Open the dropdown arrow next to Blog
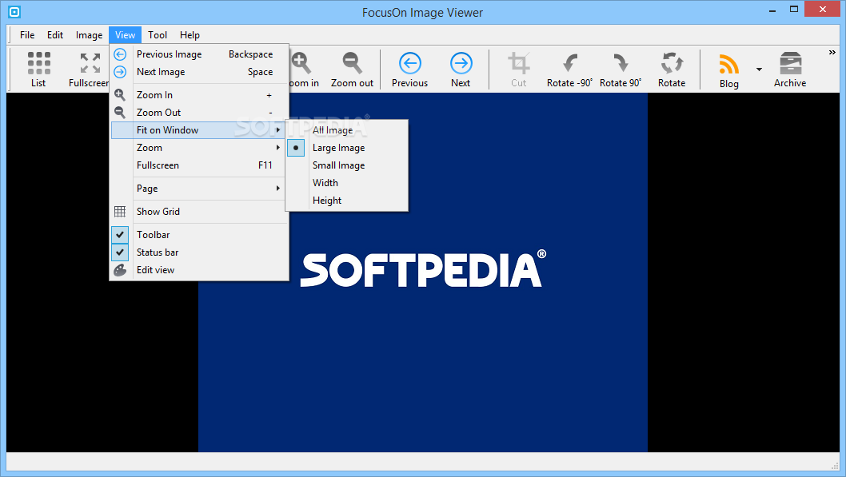The image size is (846, 477). point(759,69)
